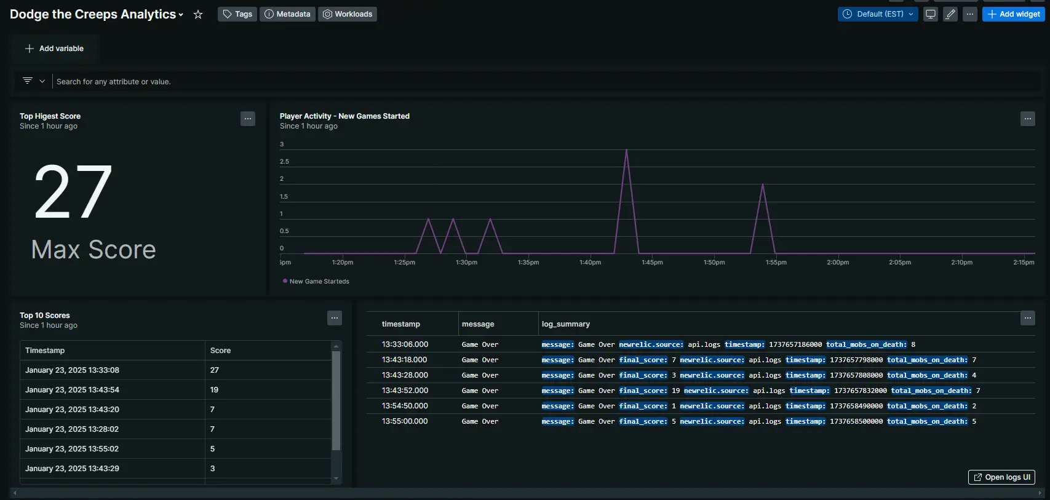The width and height of the screenshot is (1050, 500).
Task: Open the filter options dropdown icon
Action: click(34, 81)
